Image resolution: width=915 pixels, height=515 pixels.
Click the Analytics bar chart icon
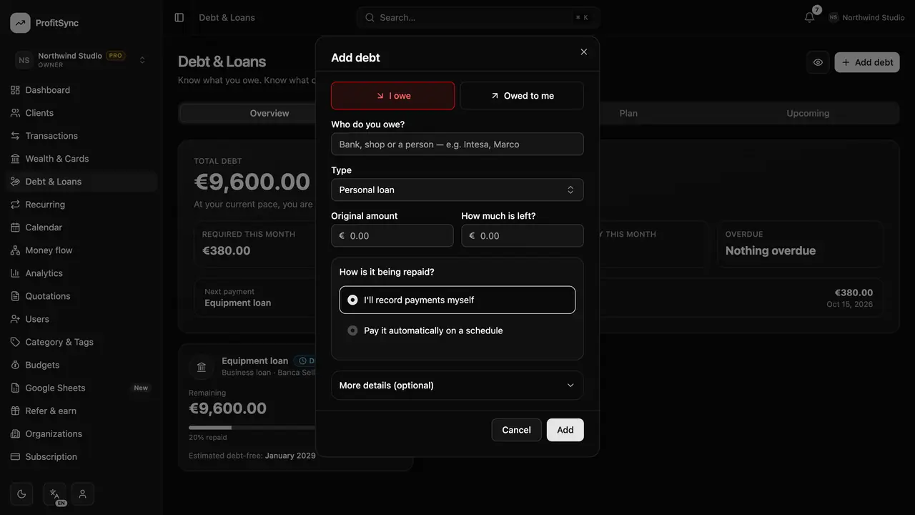point(15,273)
